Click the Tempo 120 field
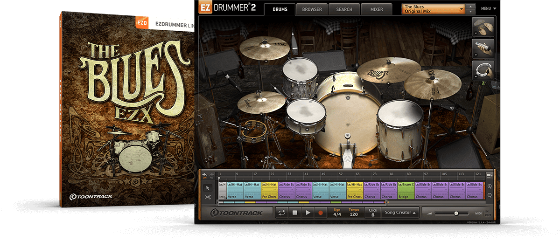This screenshot has width=560, height=241. pyautogui.click(x=354, y=213)
